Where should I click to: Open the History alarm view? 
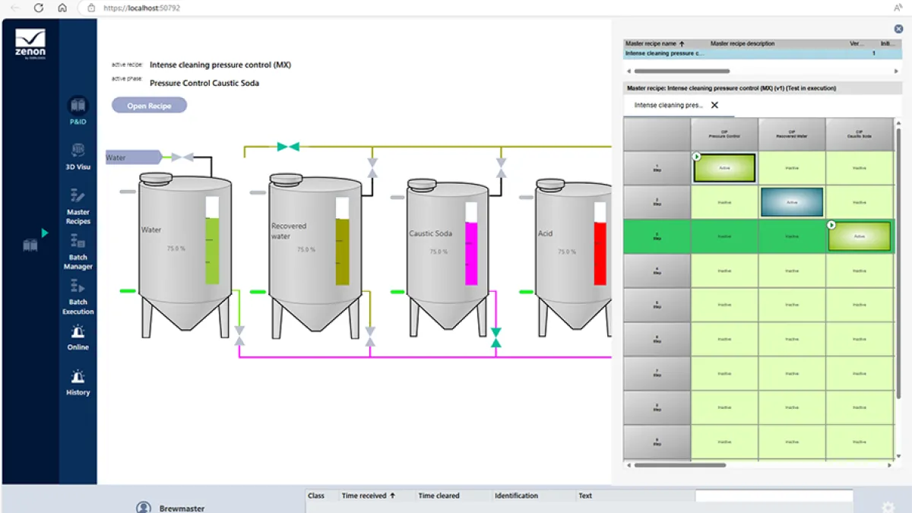coord(78,382)
